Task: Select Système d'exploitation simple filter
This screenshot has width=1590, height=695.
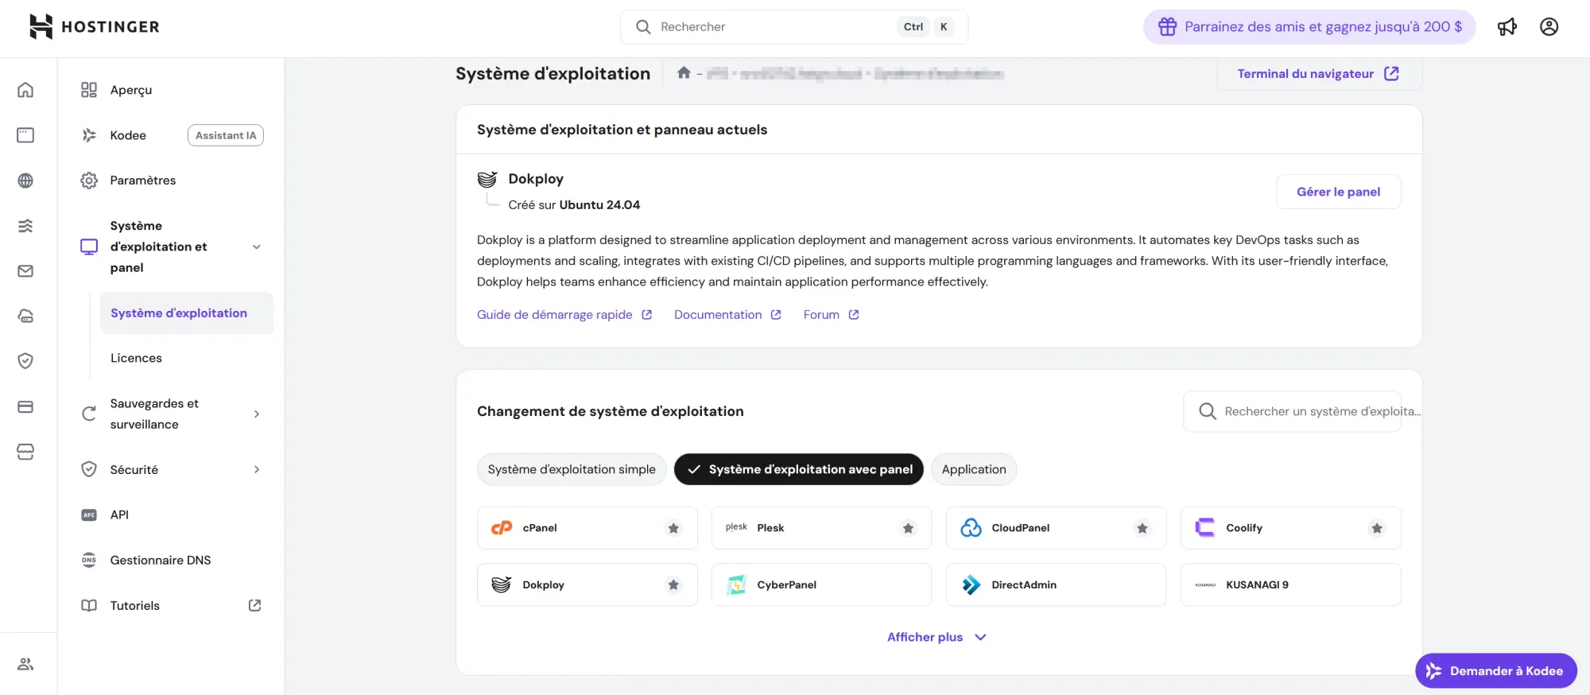Action: 572,469
